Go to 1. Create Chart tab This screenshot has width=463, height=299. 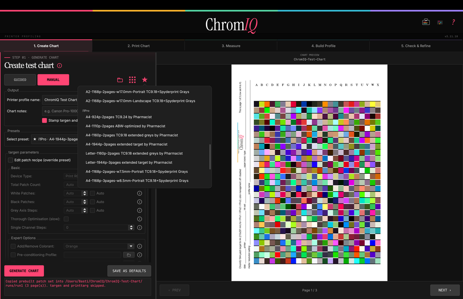point(46,46)
